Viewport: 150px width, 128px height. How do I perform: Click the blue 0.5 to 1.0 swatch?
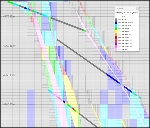coord(116,23)
